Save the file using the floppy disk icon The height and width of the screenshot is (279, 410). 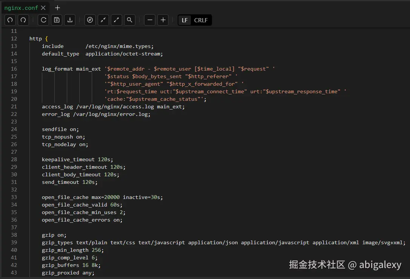click(x=57, y=20)
